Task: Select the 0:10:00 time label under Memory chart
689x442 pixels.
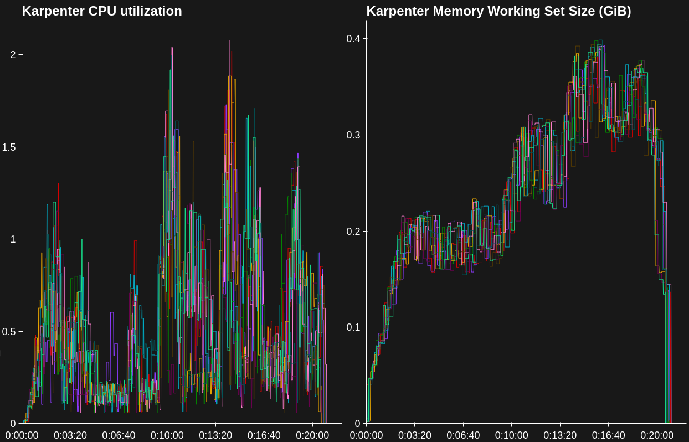Action: tap(512, 435)
